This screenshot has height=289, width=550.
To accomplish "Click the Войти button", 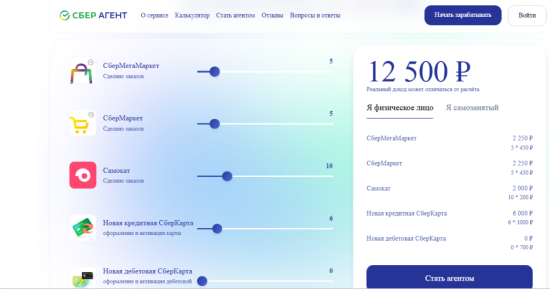I will (x=527, y=16).
